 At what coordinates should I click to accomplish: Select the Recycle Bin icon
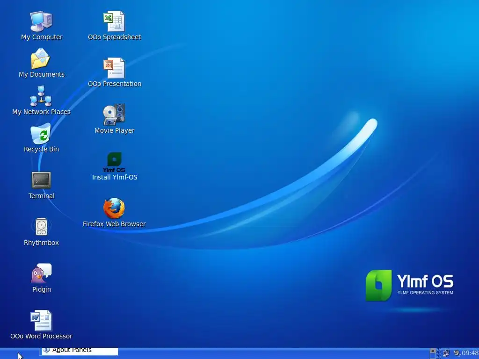pos(41,133)
